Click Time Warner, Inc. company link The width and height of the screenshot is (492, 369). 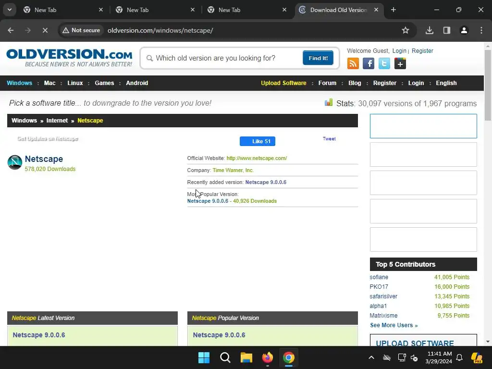coord(233,170)
